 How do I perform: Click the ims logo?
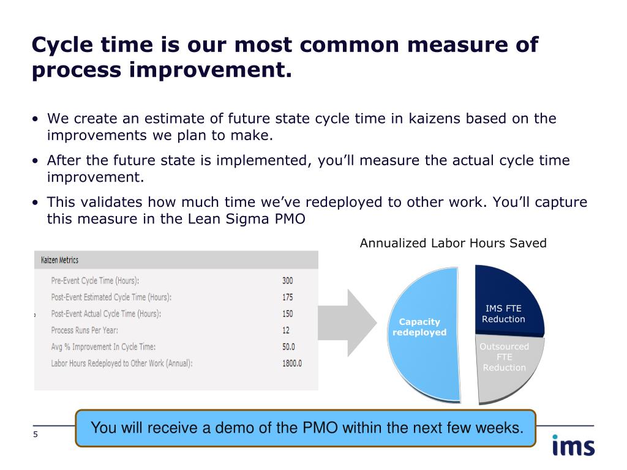(x=573, y=445)
